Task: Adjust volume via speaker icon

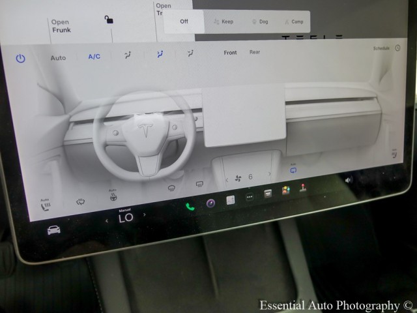Action: click(348, 180)
